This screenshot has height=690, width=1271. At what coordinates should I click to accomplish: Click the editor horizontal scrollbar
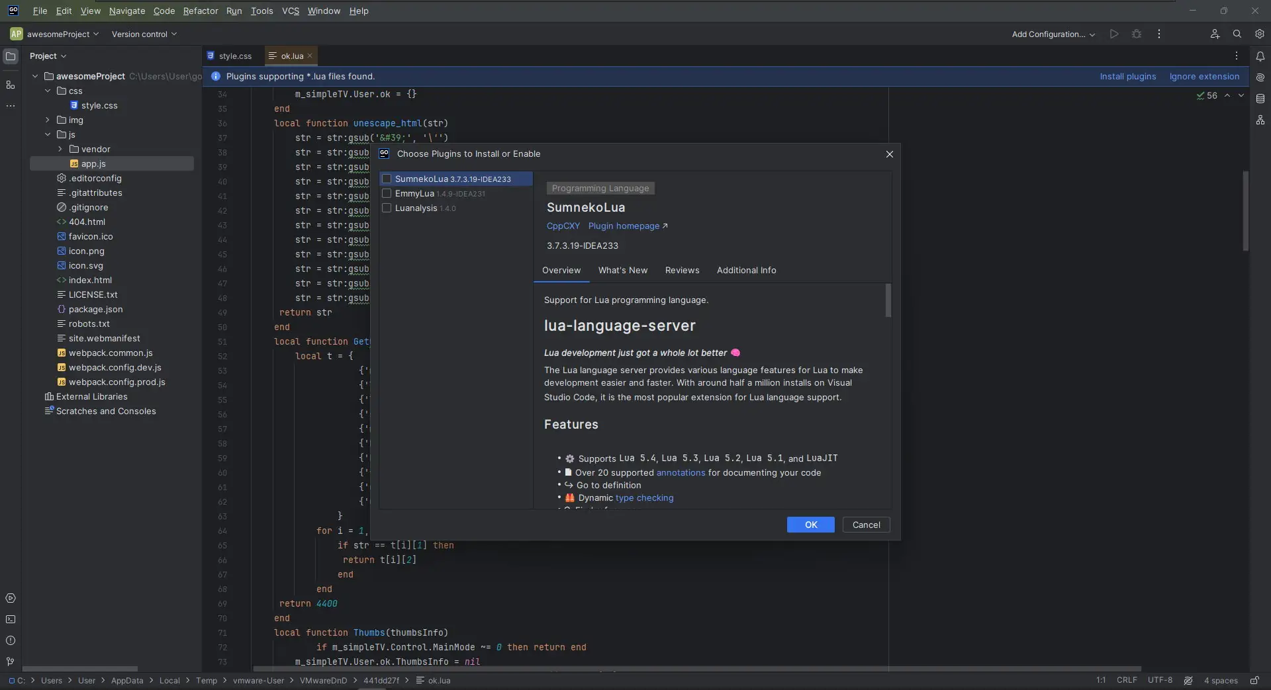[698, 669]
